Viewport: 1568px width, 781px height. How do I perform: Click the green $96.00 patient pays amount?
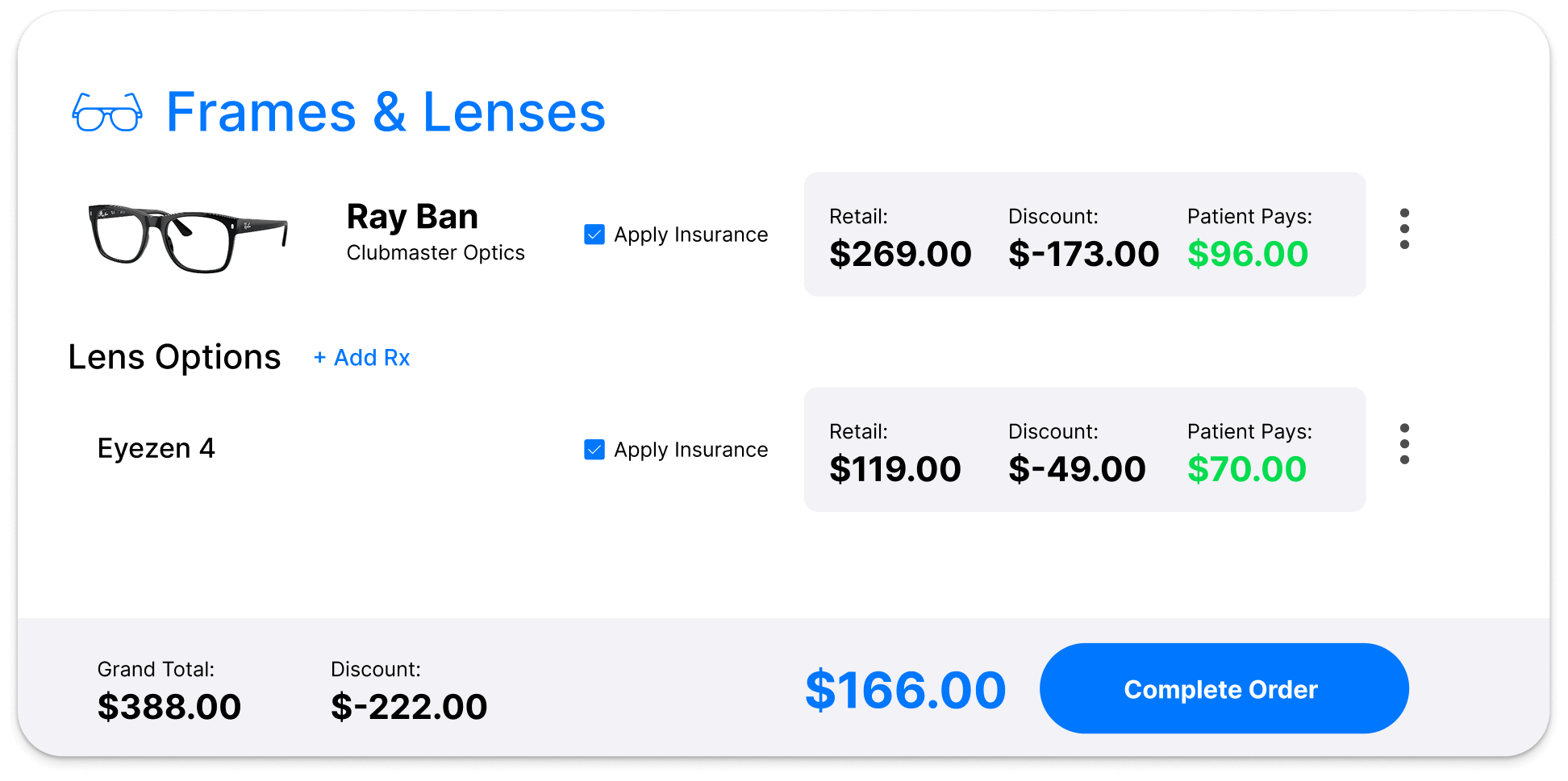(x=1248, y=255)
